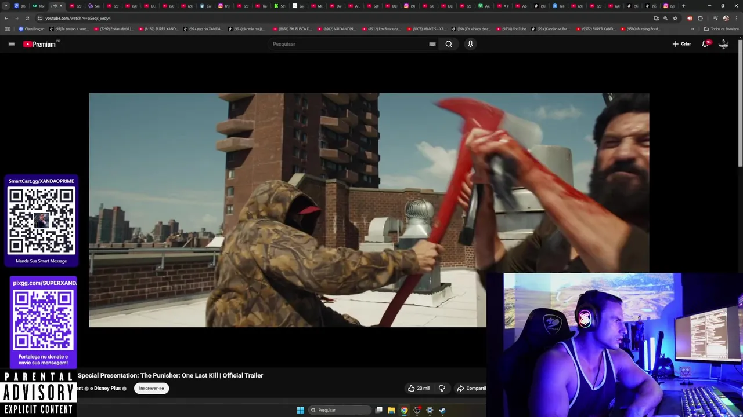The width and height of the screenshot is (743, 417).
Task: Like the video with thumbs up
Action: pyautogui.click(x=419, y=388)
